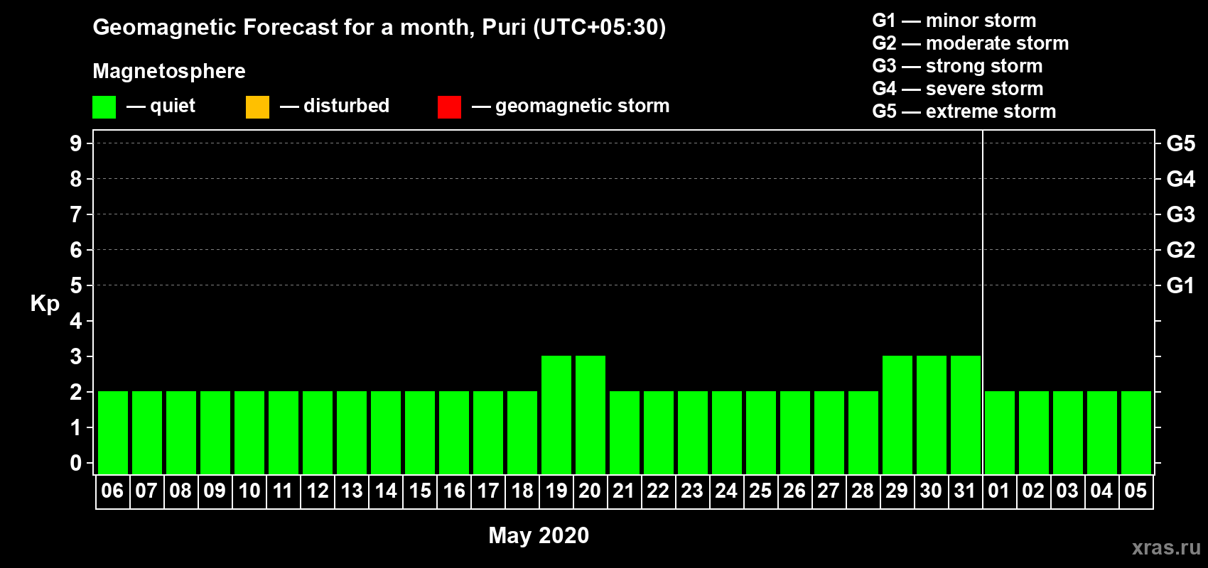Click the green bar for May 30

coord(932,415)
